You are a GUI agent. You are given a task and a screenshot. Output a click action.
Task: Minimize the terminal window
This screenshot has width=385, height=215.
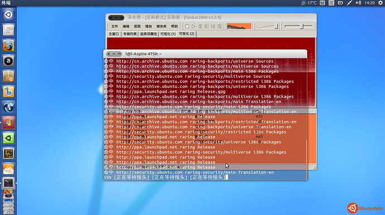point(114,54)
